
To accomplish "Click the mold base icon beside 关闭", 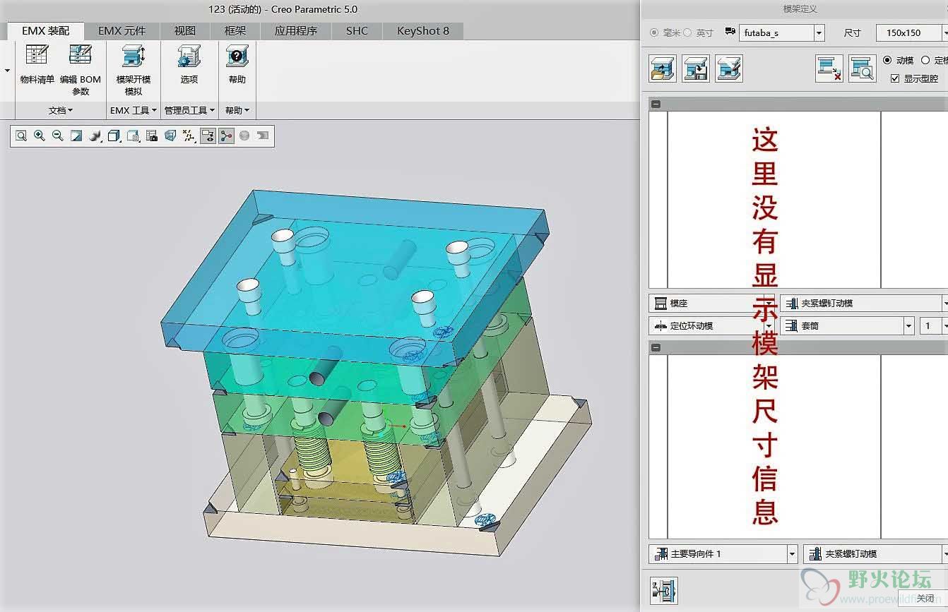I will (x=663, y=591).
